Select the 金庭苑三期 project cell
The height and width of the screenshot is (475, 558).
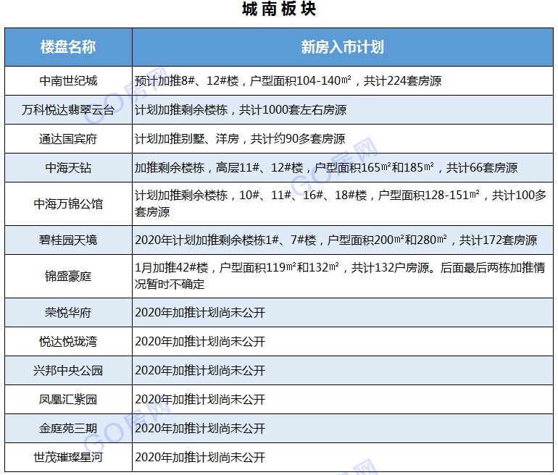pos(68,429)
